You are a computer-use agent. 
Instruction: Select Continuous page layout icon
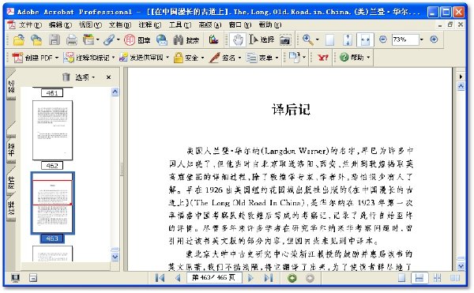coord(419,278)
